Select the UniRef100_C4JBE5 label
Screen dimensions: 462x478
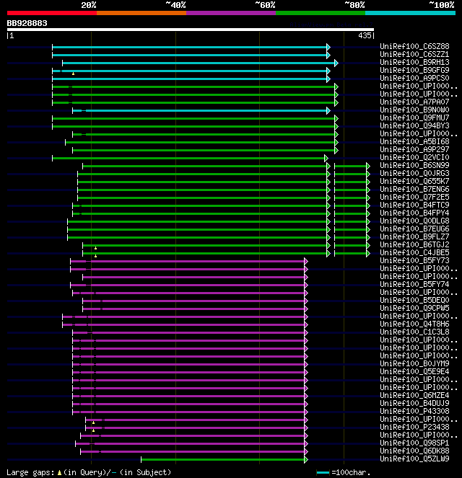[x=414, y=252]
